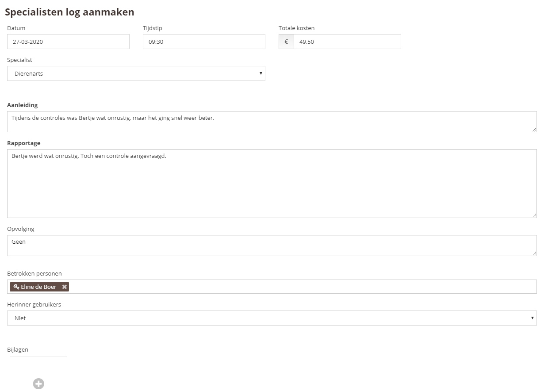
Task: Click the Betrokken personen input field
Action: (x=272, y=287)
